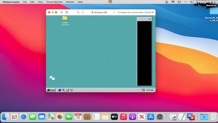Open the File menu
This screenshot has width=218, height=123.
pyautogui.click(x=25, y=2)
